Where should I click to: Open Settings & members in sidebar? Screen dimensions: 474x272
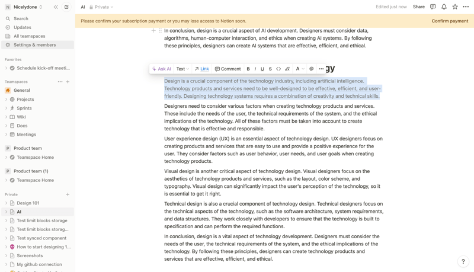coord(34,45)
